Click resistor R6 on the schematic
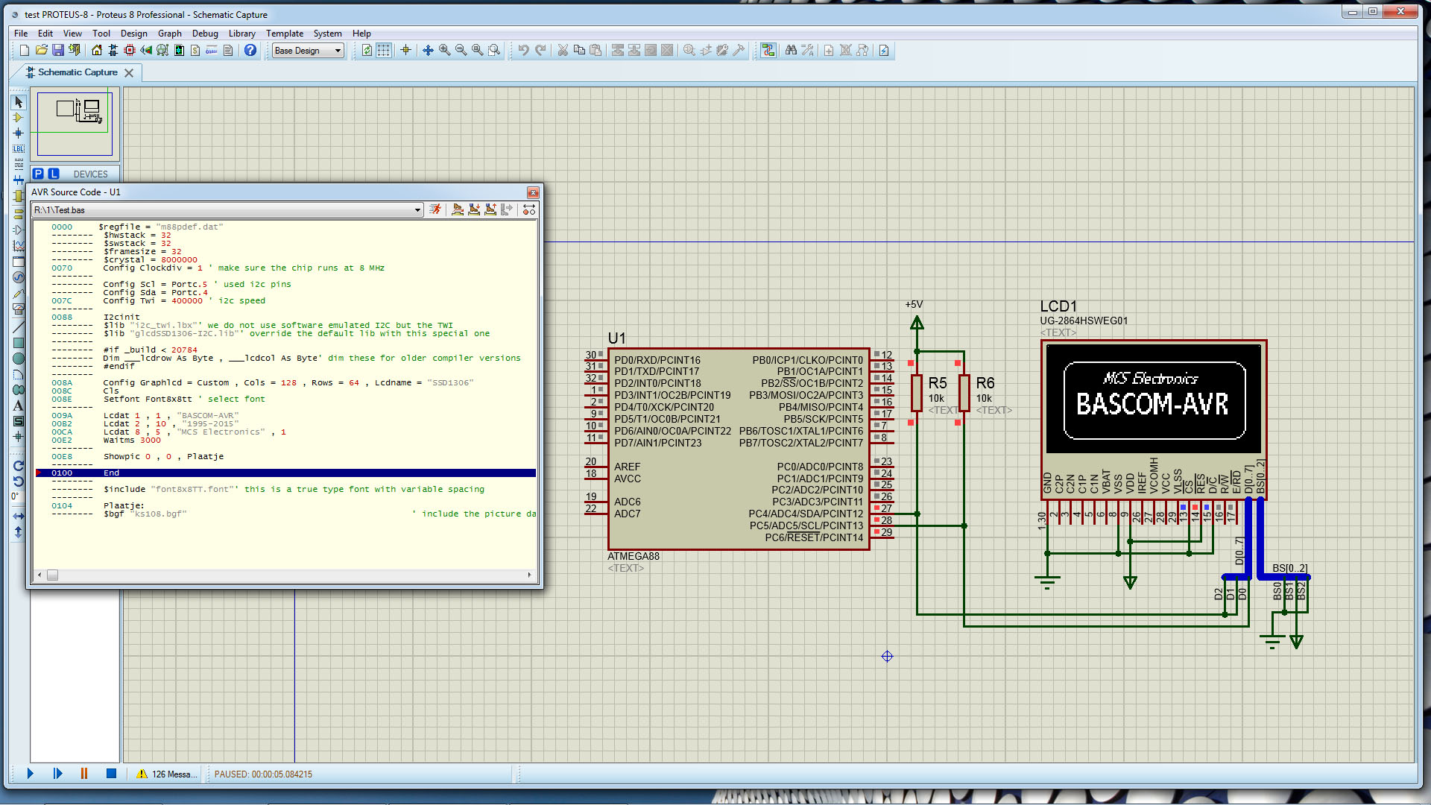Screen dimensions: 1431x805 (964, 392)
